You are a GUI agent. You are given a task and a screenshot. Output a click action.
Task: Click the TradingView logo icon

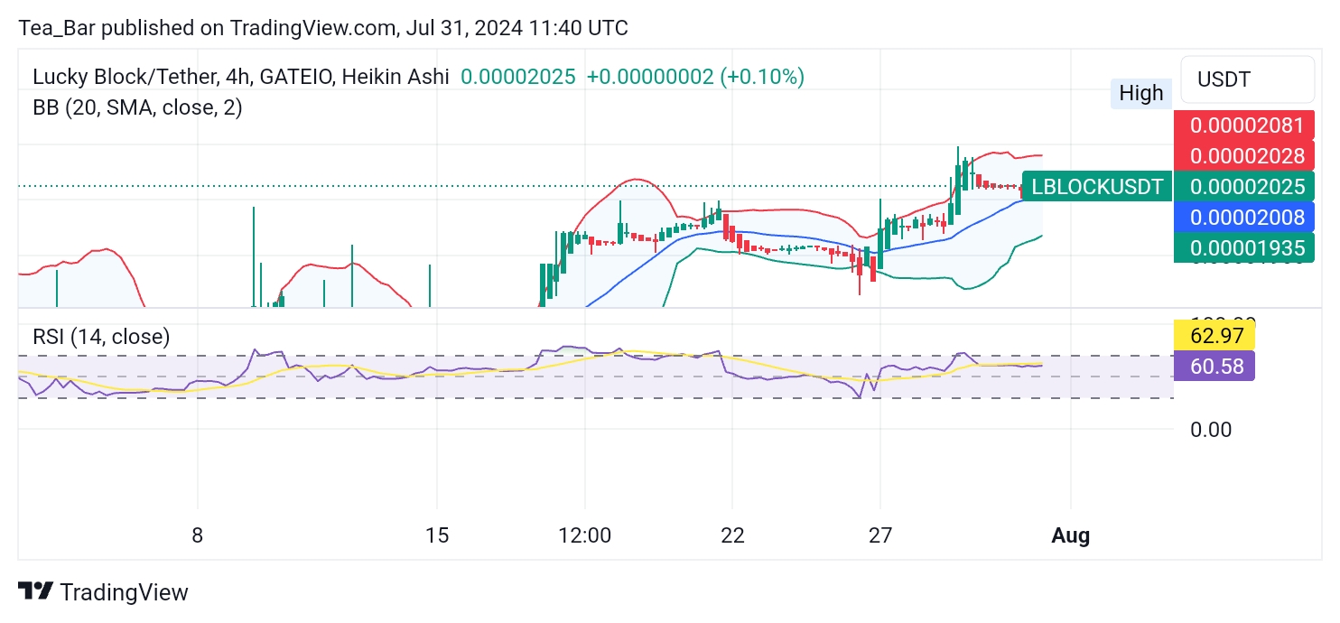coord(36,592)
